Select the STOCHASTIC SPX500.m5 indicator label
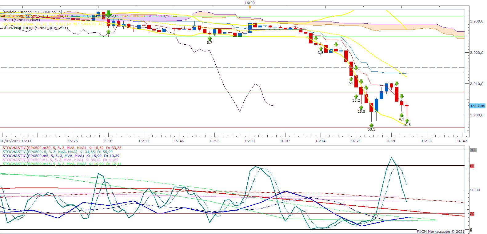This screenshot has height=234, width=487. 61,156
